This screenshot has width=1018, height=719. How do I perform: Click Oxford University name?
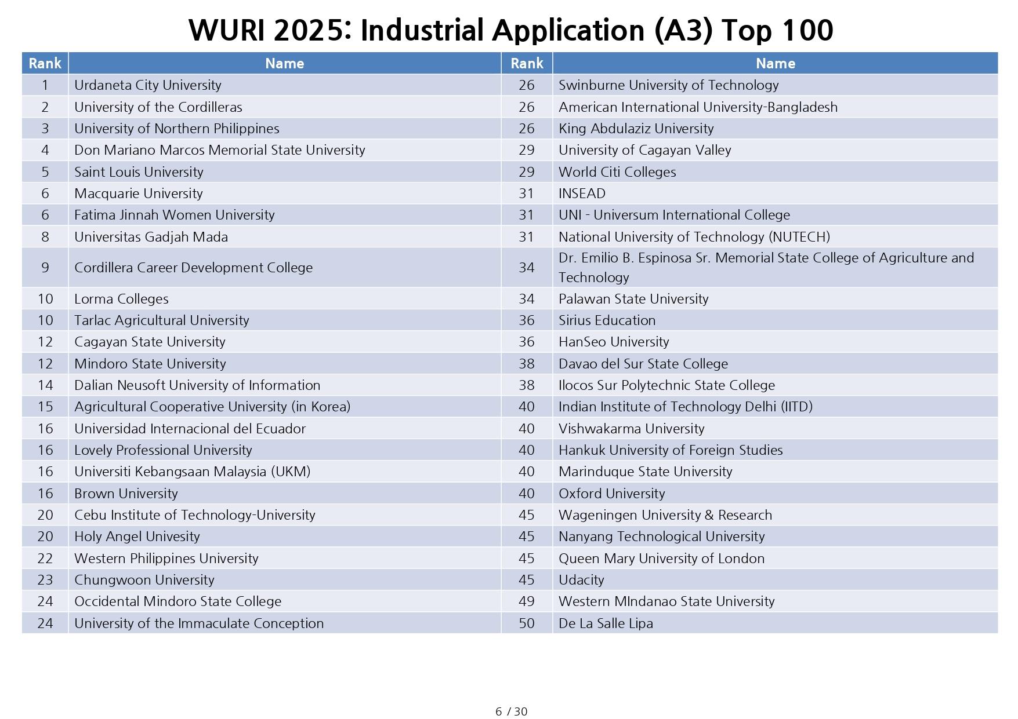[612, 494]
